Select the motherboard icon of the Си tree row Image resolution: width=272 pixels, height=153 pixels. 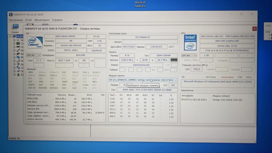click(18, 43)
